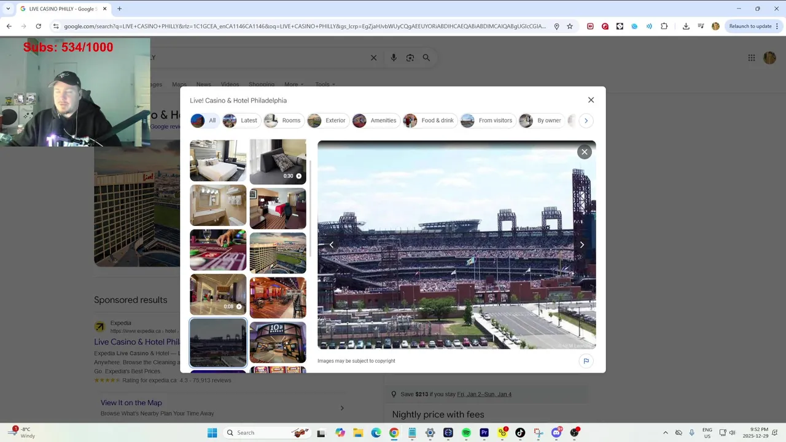
Task: Select the All photo category
Action: click(204, 120)
